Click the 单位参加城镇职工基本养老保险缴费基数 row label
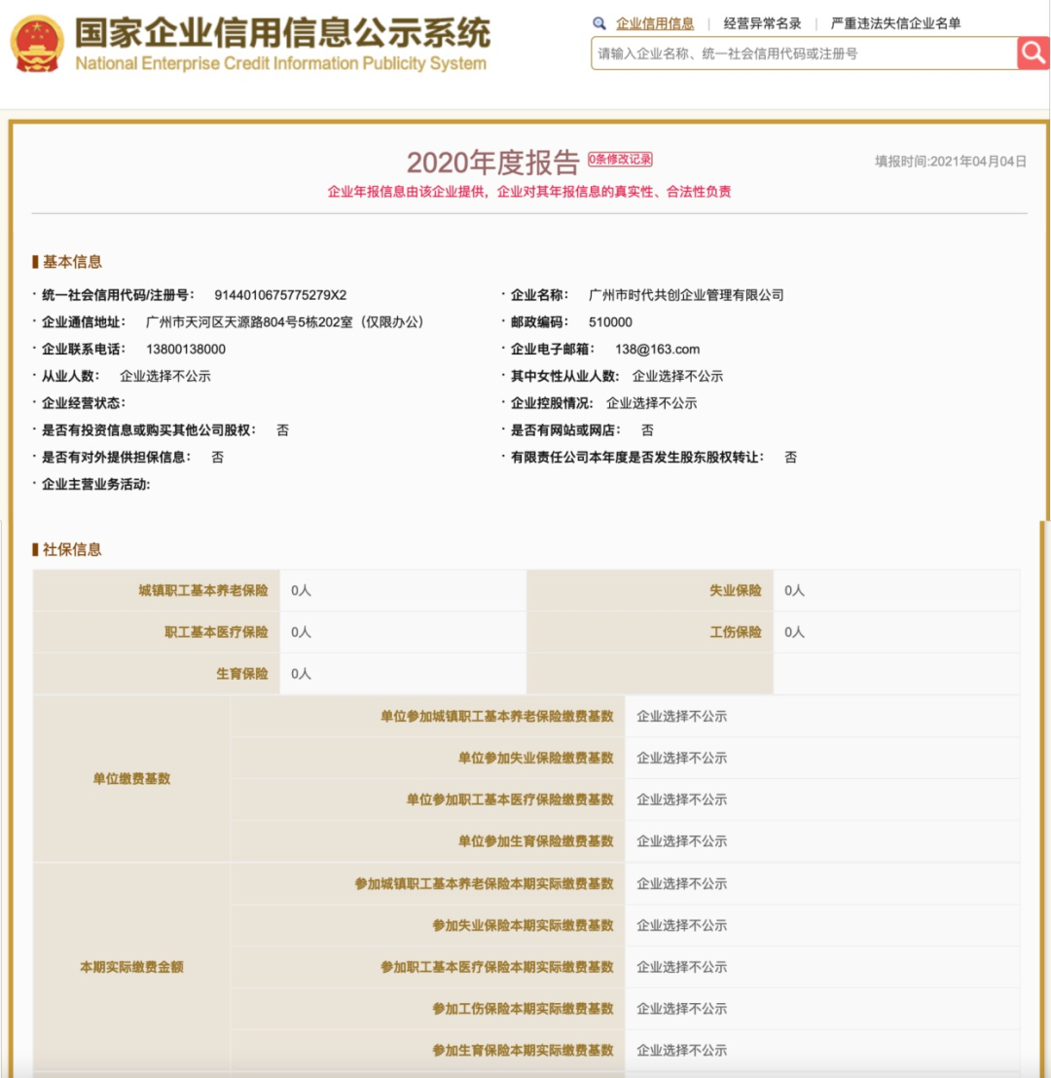 click(496, 717)
